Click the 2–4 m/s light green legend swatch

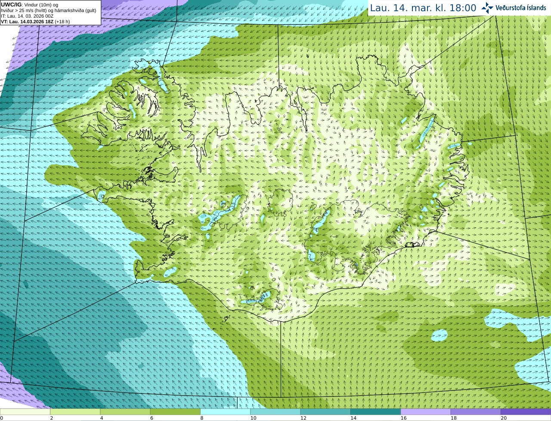[x=75, y=412]
